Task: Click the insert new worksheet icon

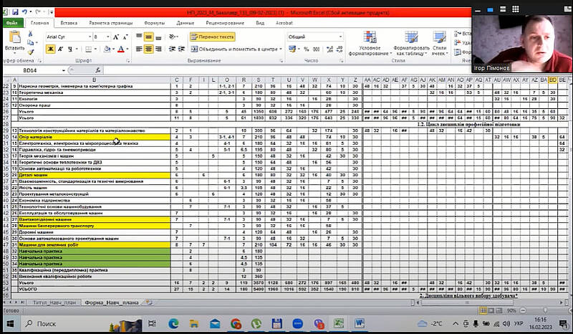Action: click(149, 302)
